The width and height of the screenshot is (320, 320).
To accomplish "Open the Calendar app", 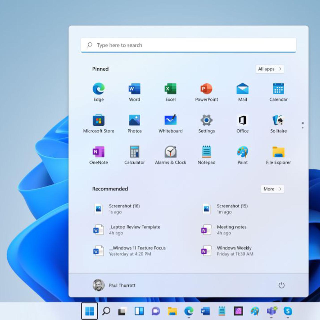I will [x=278, y=92].
